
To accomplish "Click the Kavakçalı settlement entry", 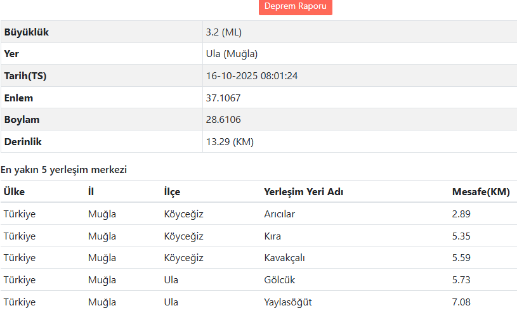I will point(285,258).
